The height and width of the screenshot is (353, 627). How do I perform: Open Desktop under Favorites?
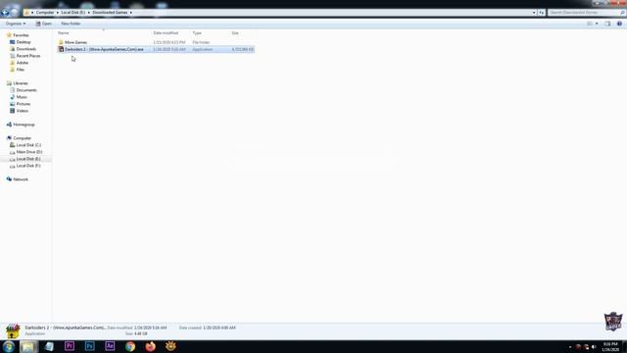(x=24, y=42)
